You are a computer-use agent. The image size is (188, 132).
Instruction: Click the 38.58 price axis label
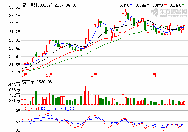pos(15,7)
